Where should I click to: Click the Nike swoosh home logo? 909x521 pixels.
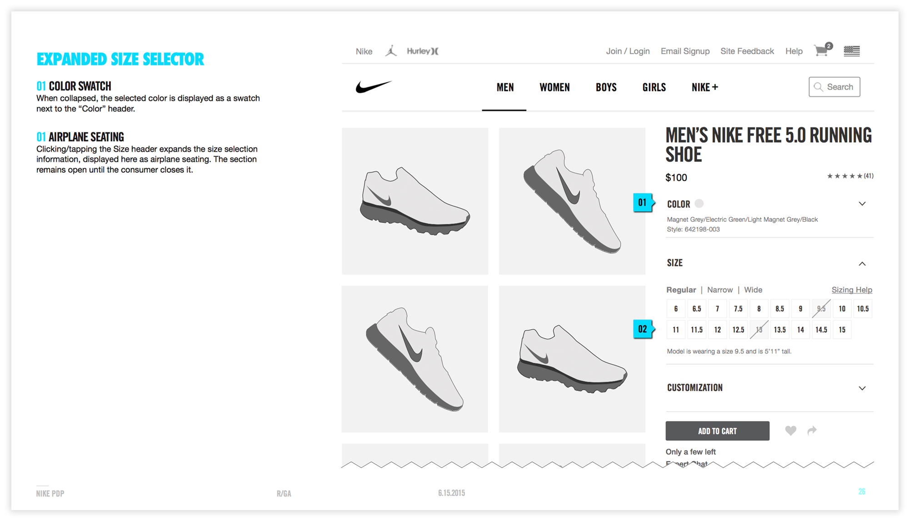(373, 86)
